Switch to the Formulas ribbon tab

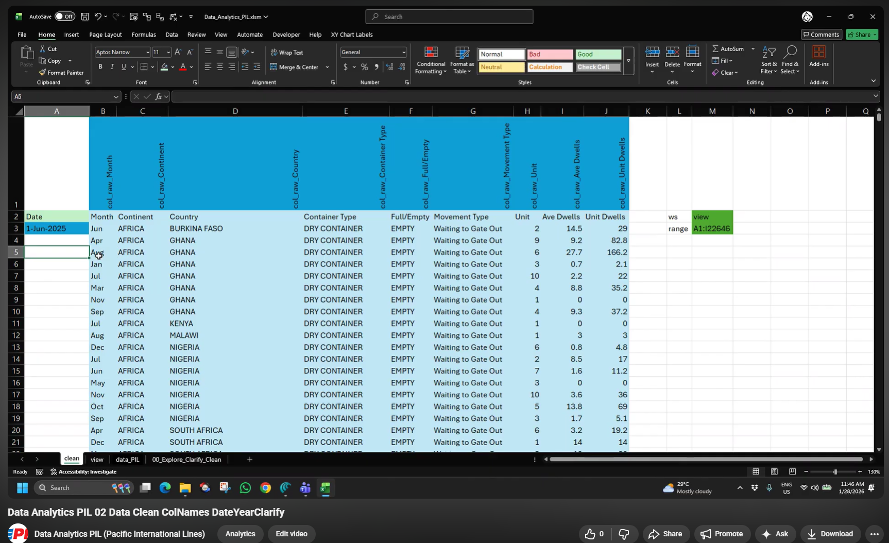click(144, 35)
